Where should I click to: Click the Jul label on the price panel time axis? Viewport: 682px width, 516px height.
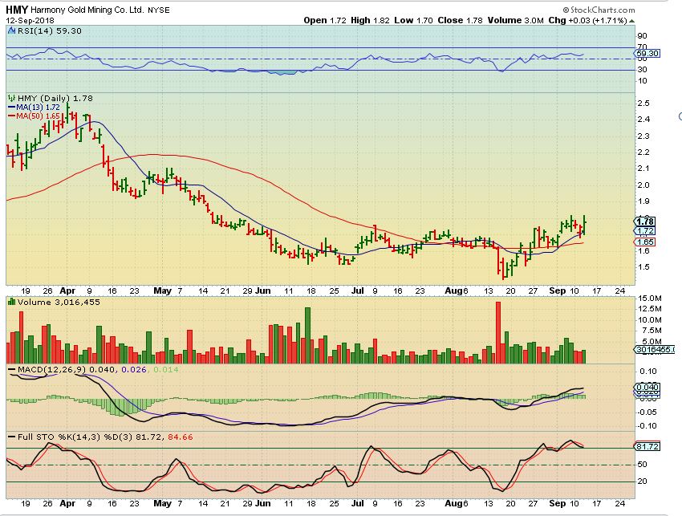[x=358, y=291]
